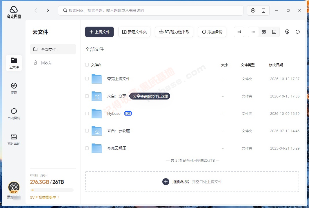The height and width of the screenshot is (208, 309).
Task: Switch to large preview view
Action: pyautogui.click(x=274, y=32)
